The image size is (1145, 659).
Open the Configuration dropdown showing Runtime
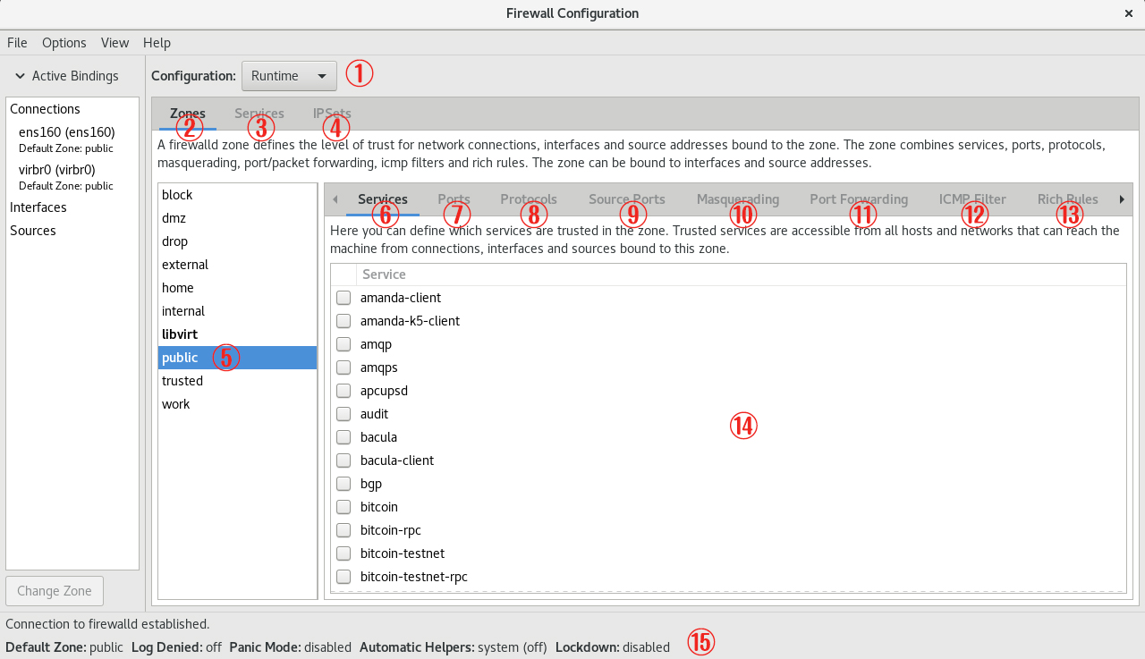point(288,76)
